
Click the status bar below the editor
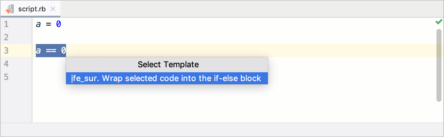coord(220,129)
